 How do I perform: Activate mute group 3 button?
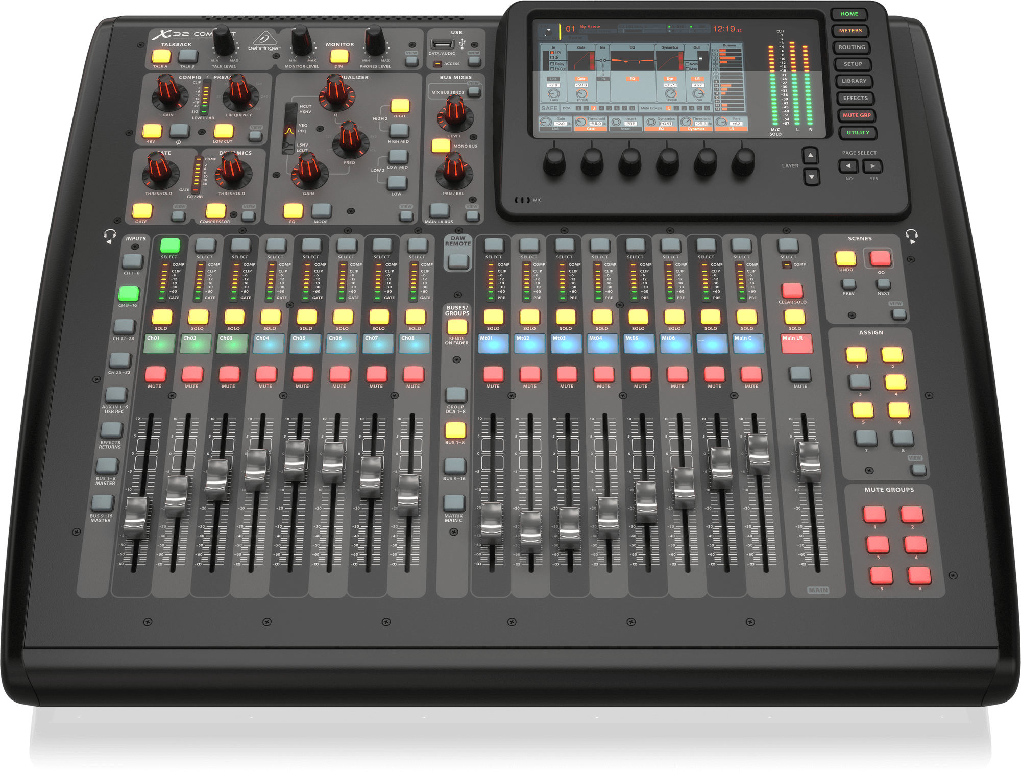(878, 545)
